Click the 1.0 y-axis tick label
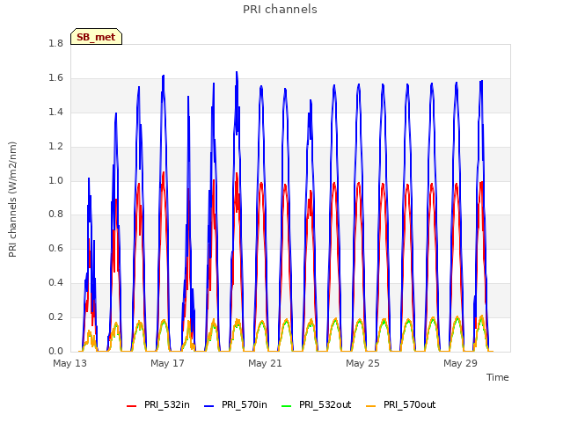563x422 pixels. tap(56, 180)
